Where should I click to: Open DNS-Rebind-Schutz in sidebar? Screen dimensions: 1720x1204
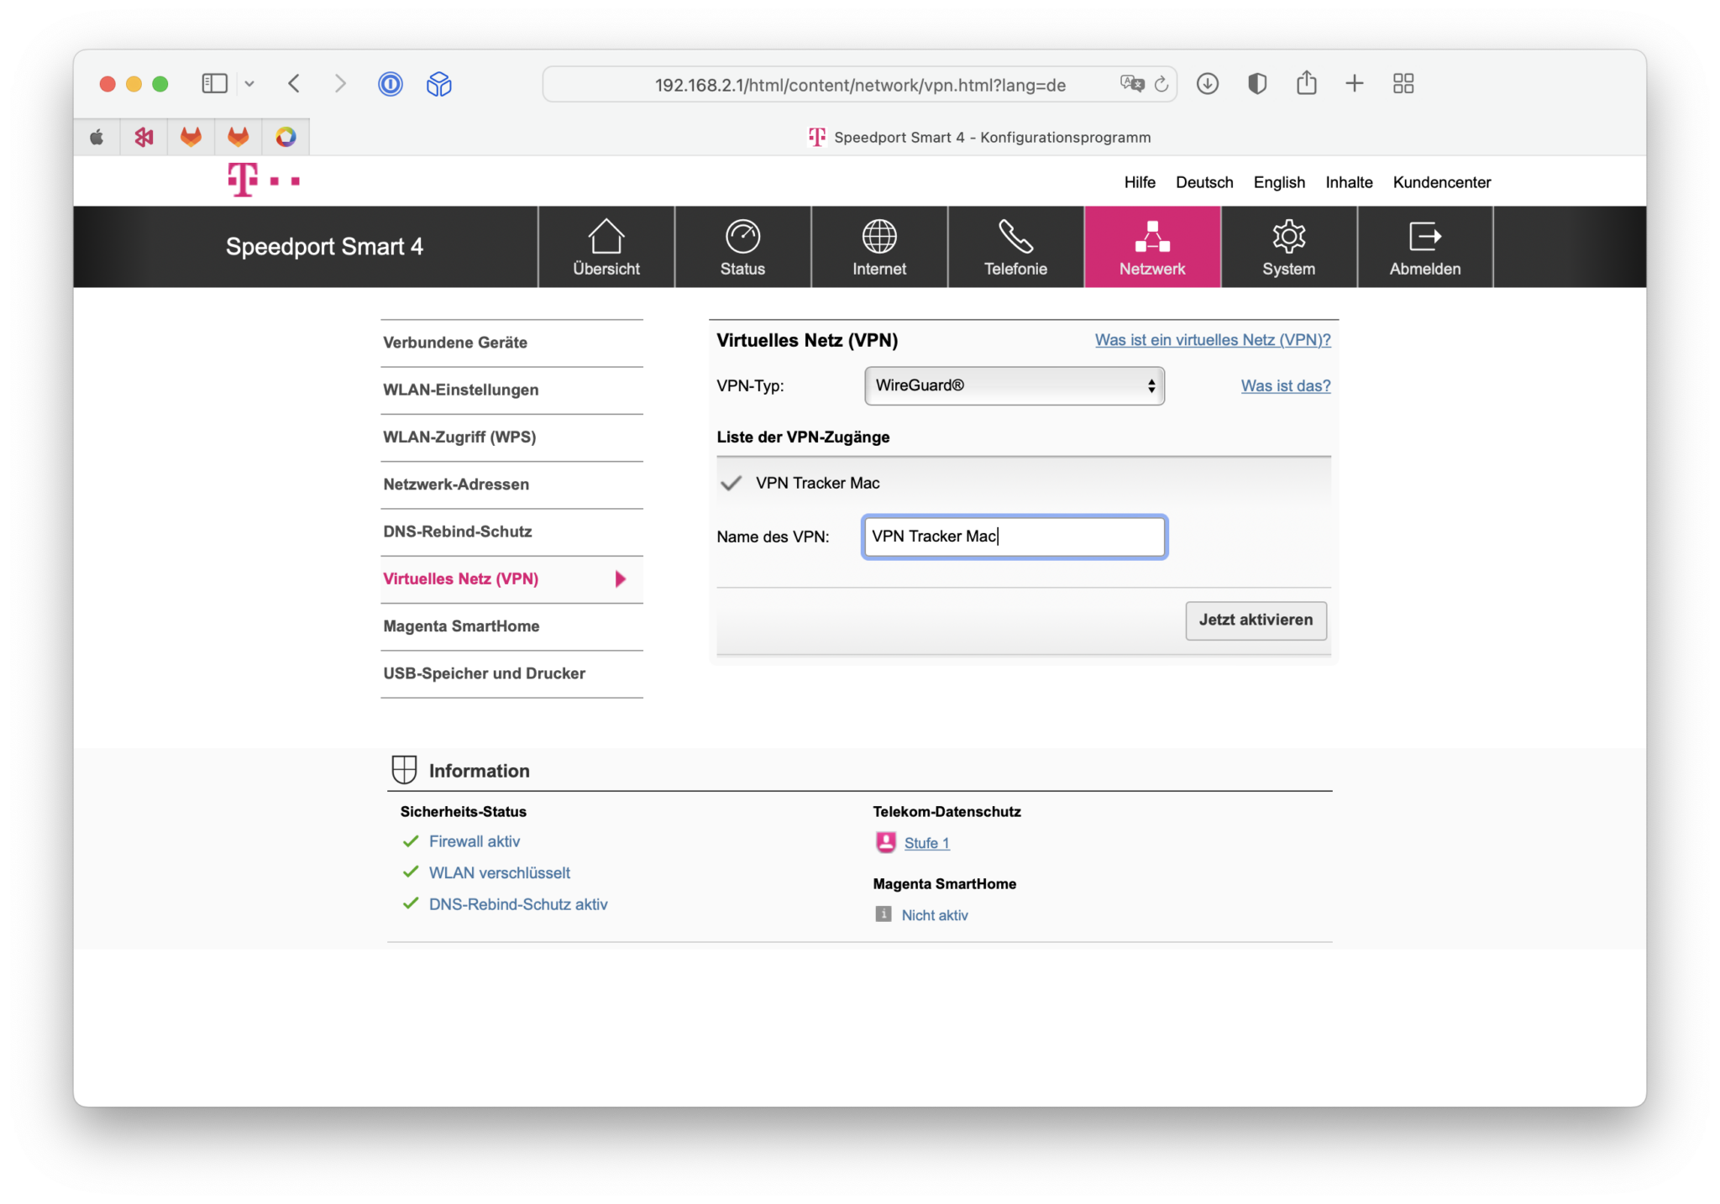tap(511, 531)
